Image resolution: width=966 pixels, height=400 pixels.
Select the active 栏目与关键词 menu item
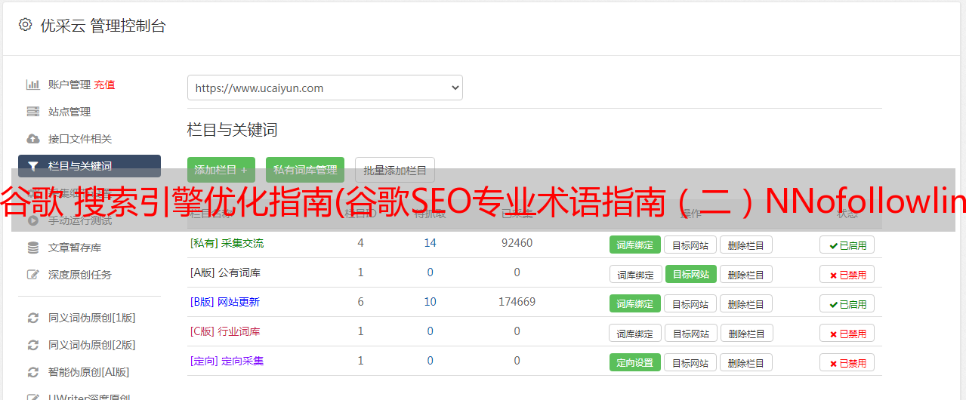pos(89,166)
